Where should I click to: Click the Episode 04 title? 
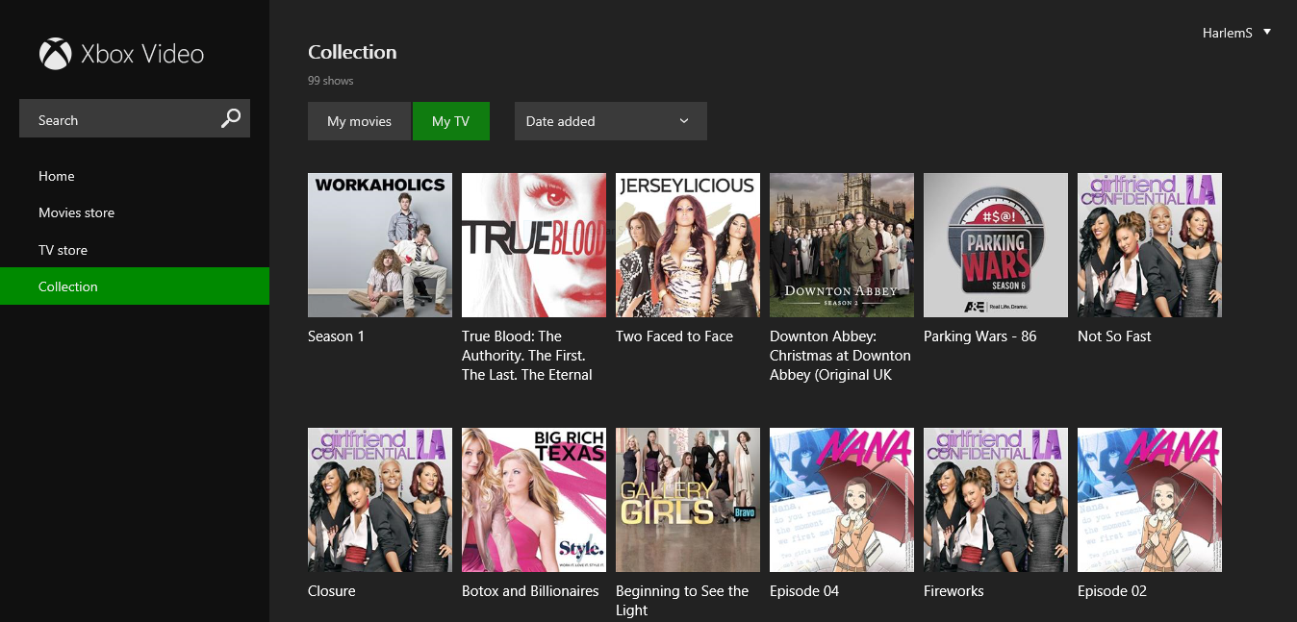coord(804,591)
